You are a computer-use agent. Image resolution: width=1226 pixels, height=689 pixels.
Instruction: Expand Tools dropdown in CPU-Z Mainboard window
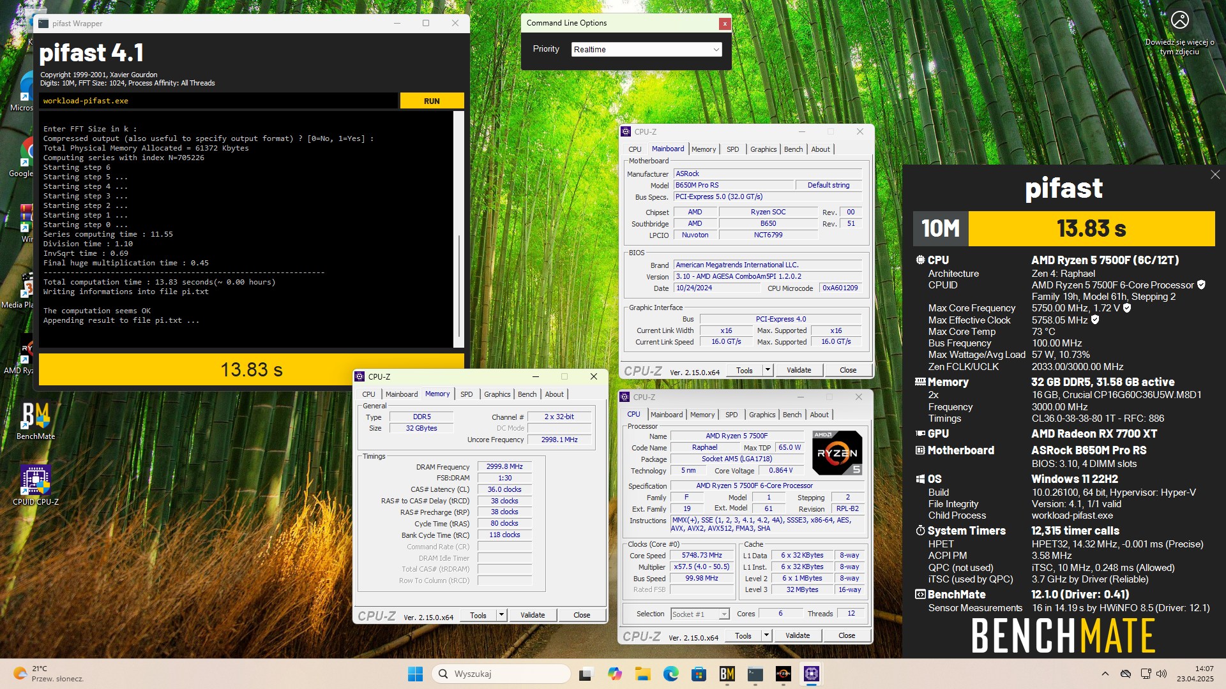pos(768,370)
